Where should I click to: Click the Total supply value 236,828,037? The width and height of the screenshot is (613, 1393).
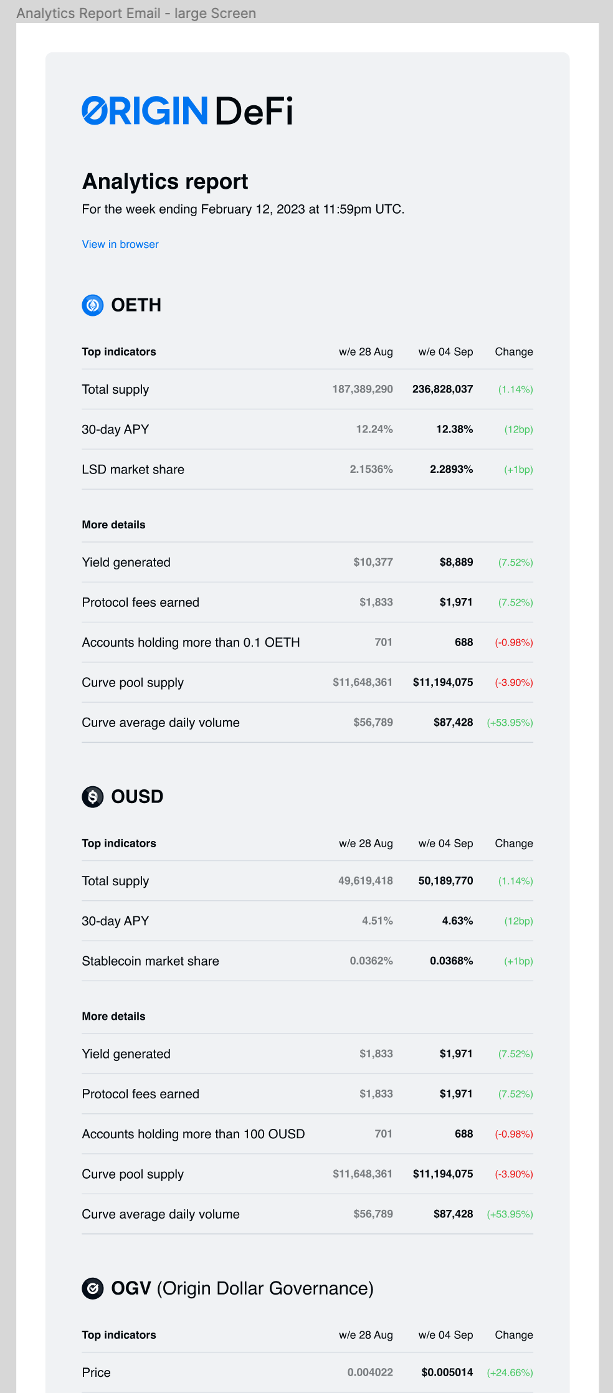pyautogui.click(x=443, y=389)
